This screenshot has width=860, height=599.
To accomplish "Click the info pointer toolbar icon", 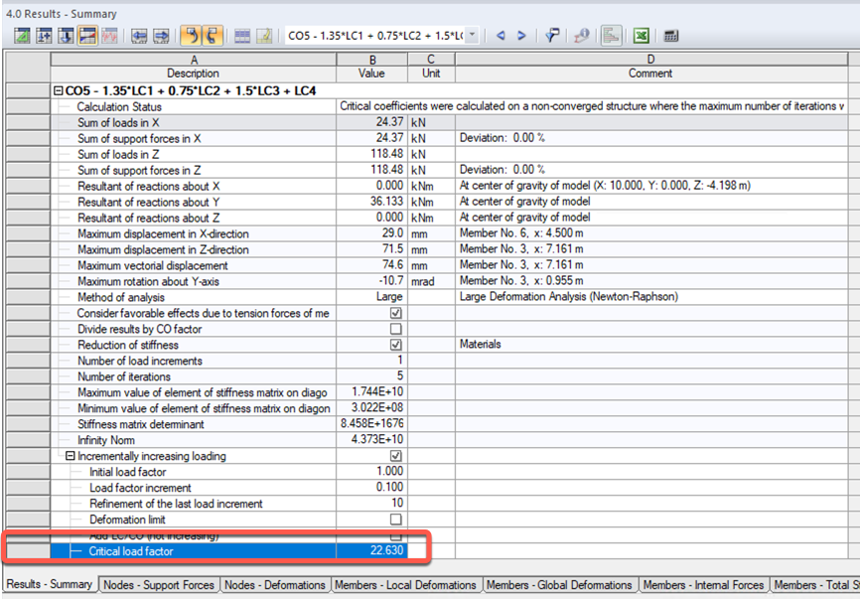I will 581,36.
